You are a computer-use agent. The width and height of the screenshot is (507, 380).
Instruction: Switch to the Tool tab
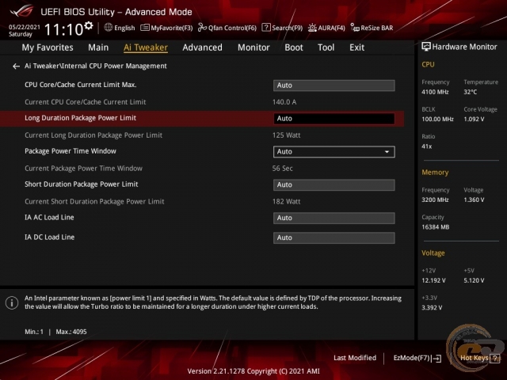click(x=326, y=47)
